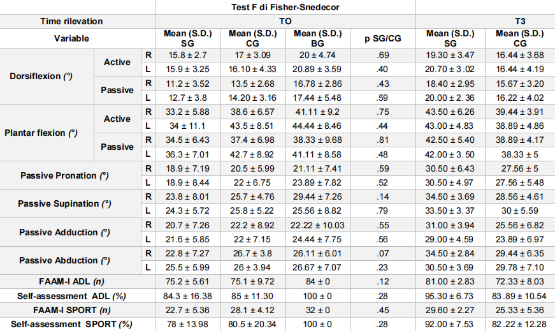Select the 'Active' label under Dorsiflexion
The image size is (555, 331).
[117, 62]
